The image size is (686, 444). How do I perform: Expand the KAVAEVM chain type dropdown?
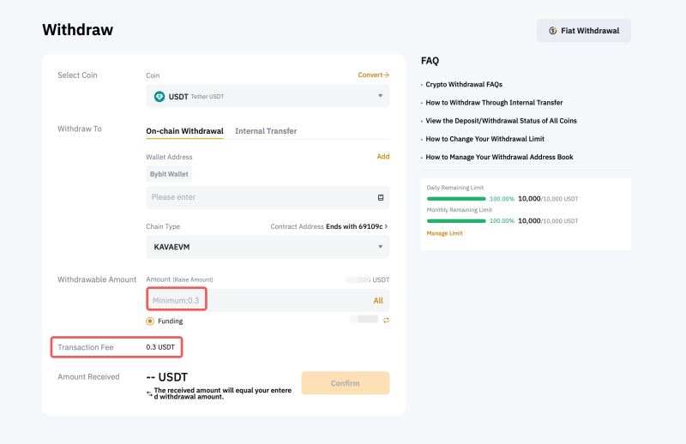(x=268, y=247)
